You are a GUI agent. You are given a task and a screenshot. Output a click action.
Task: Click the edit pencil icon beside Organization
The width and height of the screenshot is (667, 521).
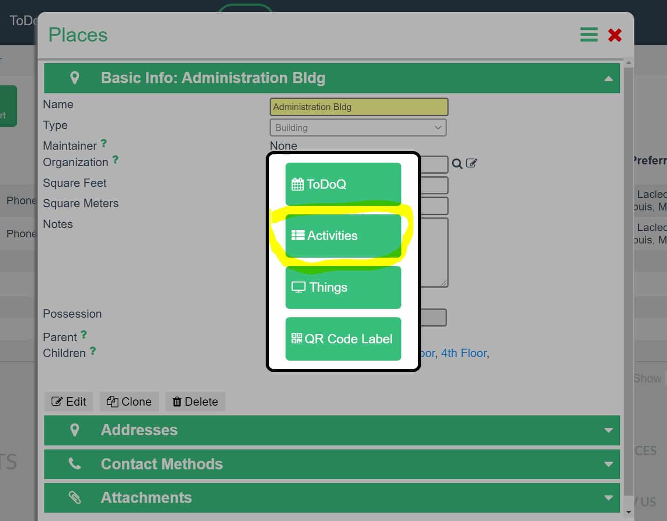coord(472,163)
